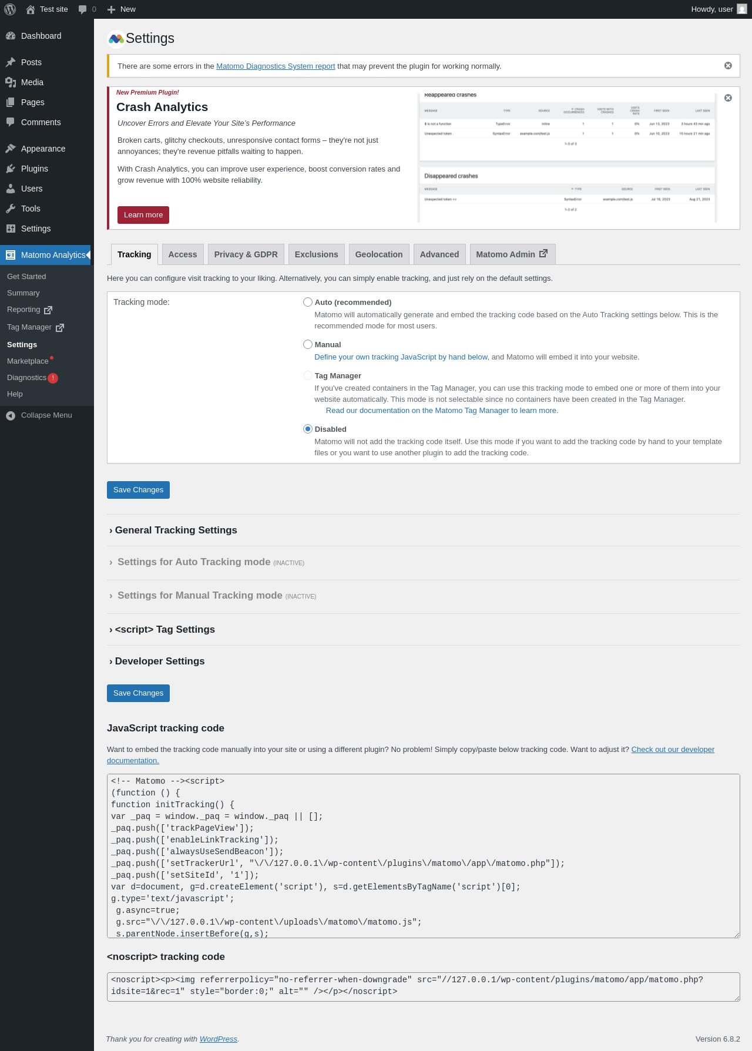
Task: Expand <script> Tag Settings section
Action: point(162,629)
